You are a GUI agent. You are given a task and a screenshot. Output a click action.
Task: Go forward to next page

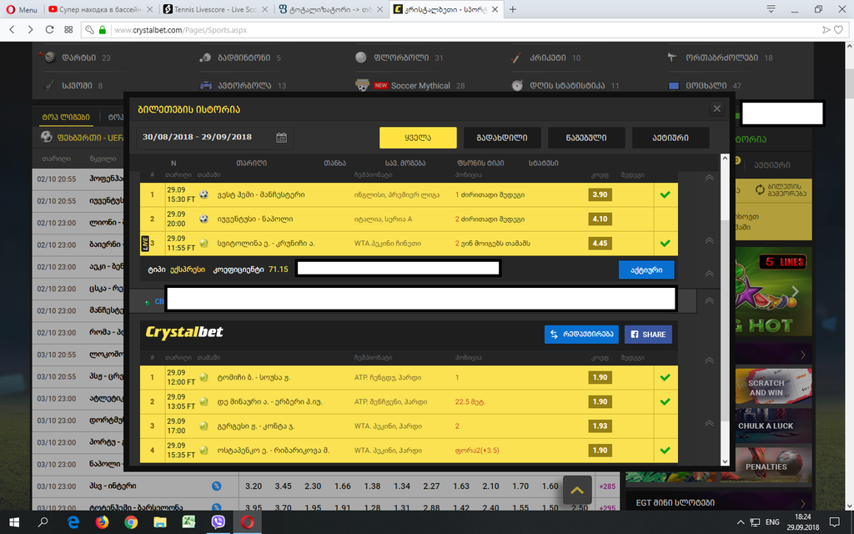point(31,29)
